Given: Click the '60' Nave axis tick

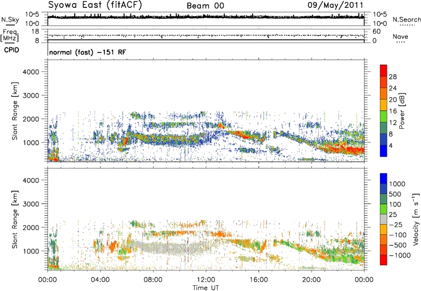Looking at the screenshot, I should tap(376, 32).
